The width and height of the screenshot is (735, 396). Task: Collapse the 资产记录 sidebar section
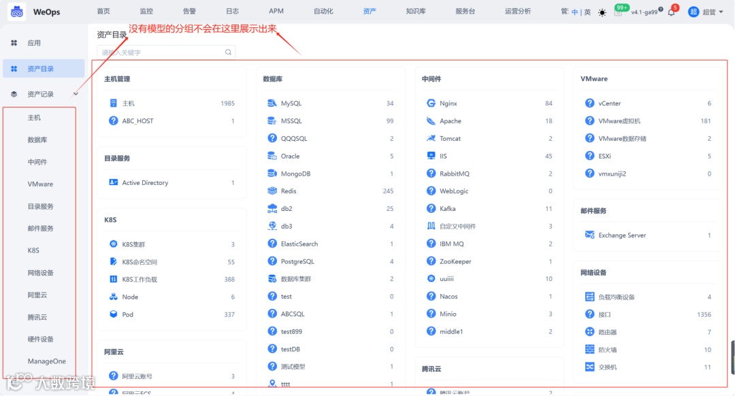[76, 94]
